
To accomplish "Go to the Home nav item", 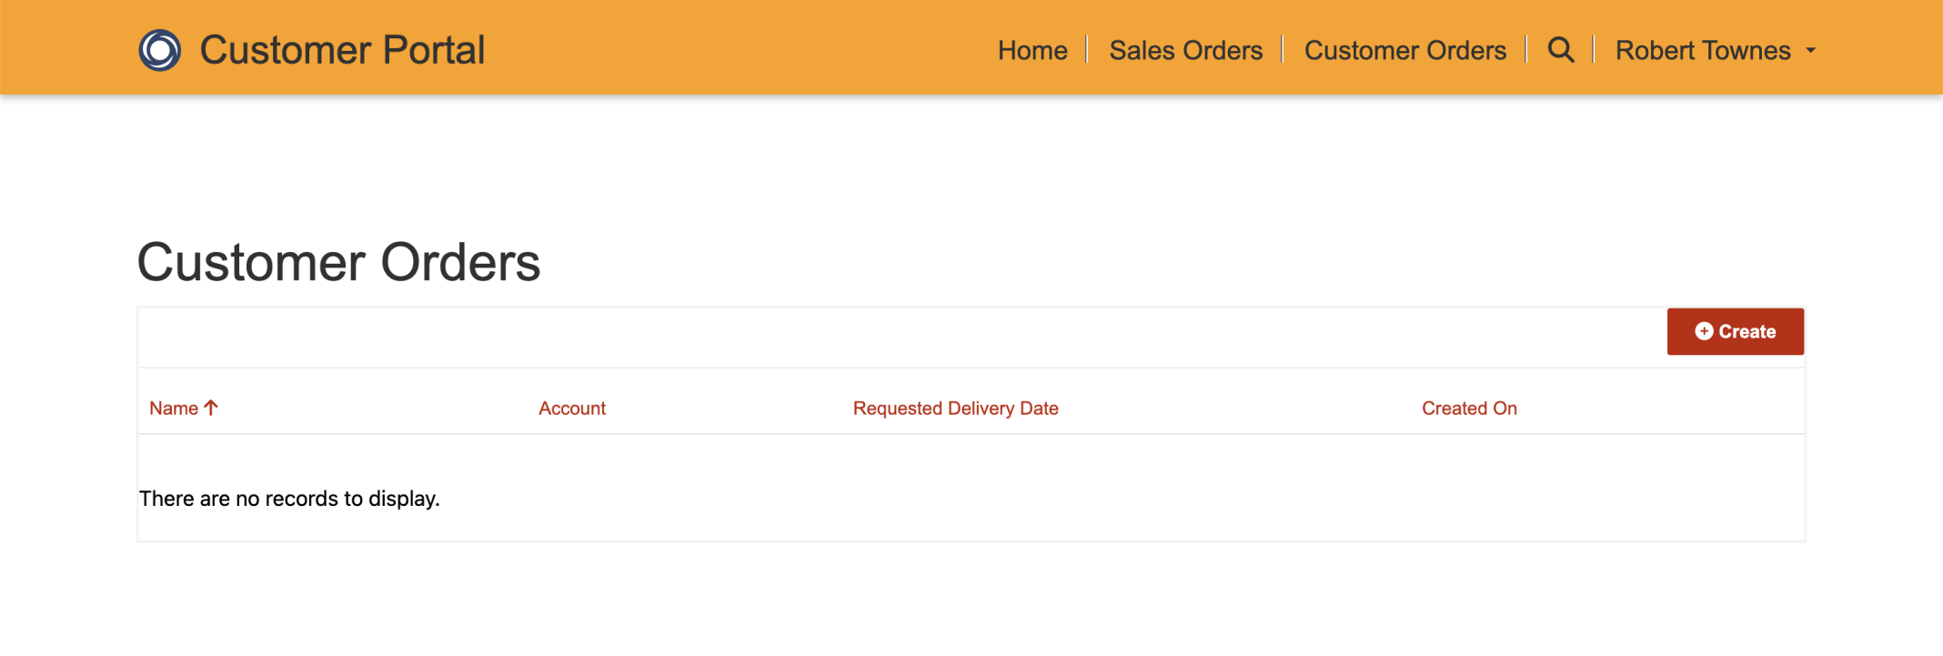I will pyautogui.click(x=1032, y=51).
